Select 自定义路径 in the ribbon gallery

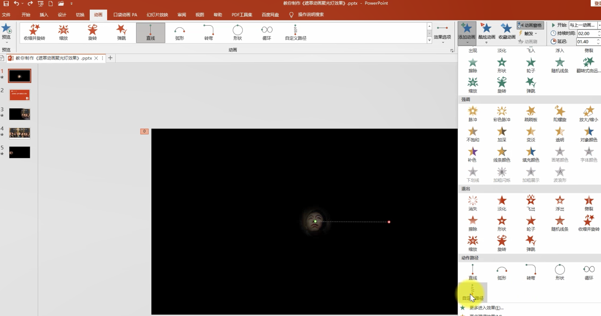[296, 32]
